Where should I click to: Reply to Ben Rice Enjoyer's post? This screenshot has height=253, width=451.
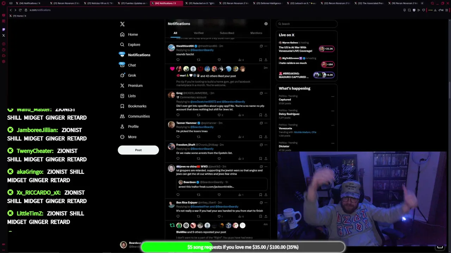pyautogui.click(x=178, y=216)
